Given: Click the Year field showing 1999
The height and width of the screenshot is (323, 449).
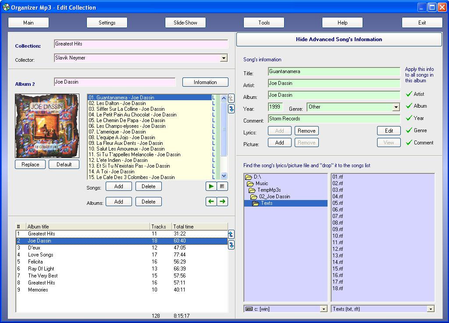Looking at the screenshot, I should tap(275, 107).
